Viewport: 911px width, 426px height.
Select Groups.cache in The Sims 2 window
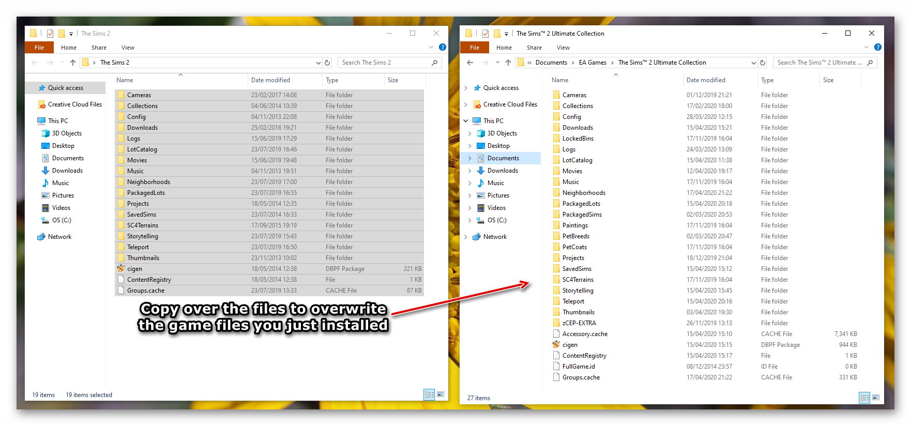(x=269, y=291)
